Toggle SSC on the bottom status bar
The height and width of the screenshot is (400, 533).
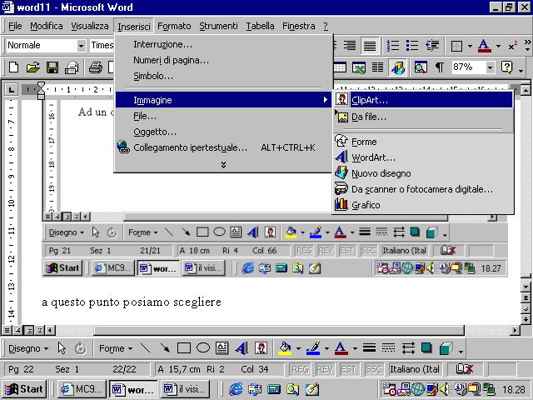[x=373, y=369]
